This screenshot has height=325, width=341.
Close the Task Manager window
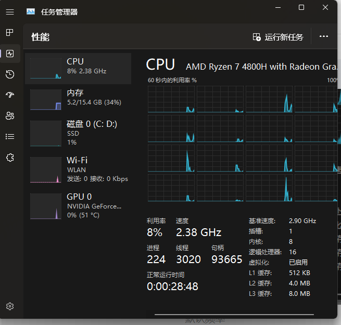(325, 7)
